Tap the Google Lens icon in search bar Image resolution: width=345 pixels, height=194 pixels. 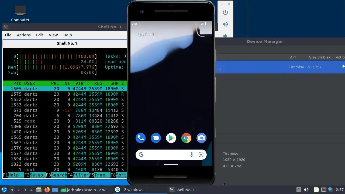tap(201, 155)
